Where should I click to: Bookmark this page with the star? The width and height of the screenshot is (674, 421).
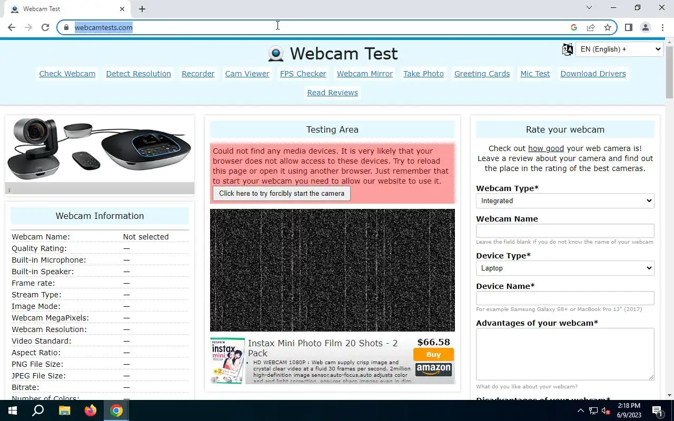(x=608, y=27)
